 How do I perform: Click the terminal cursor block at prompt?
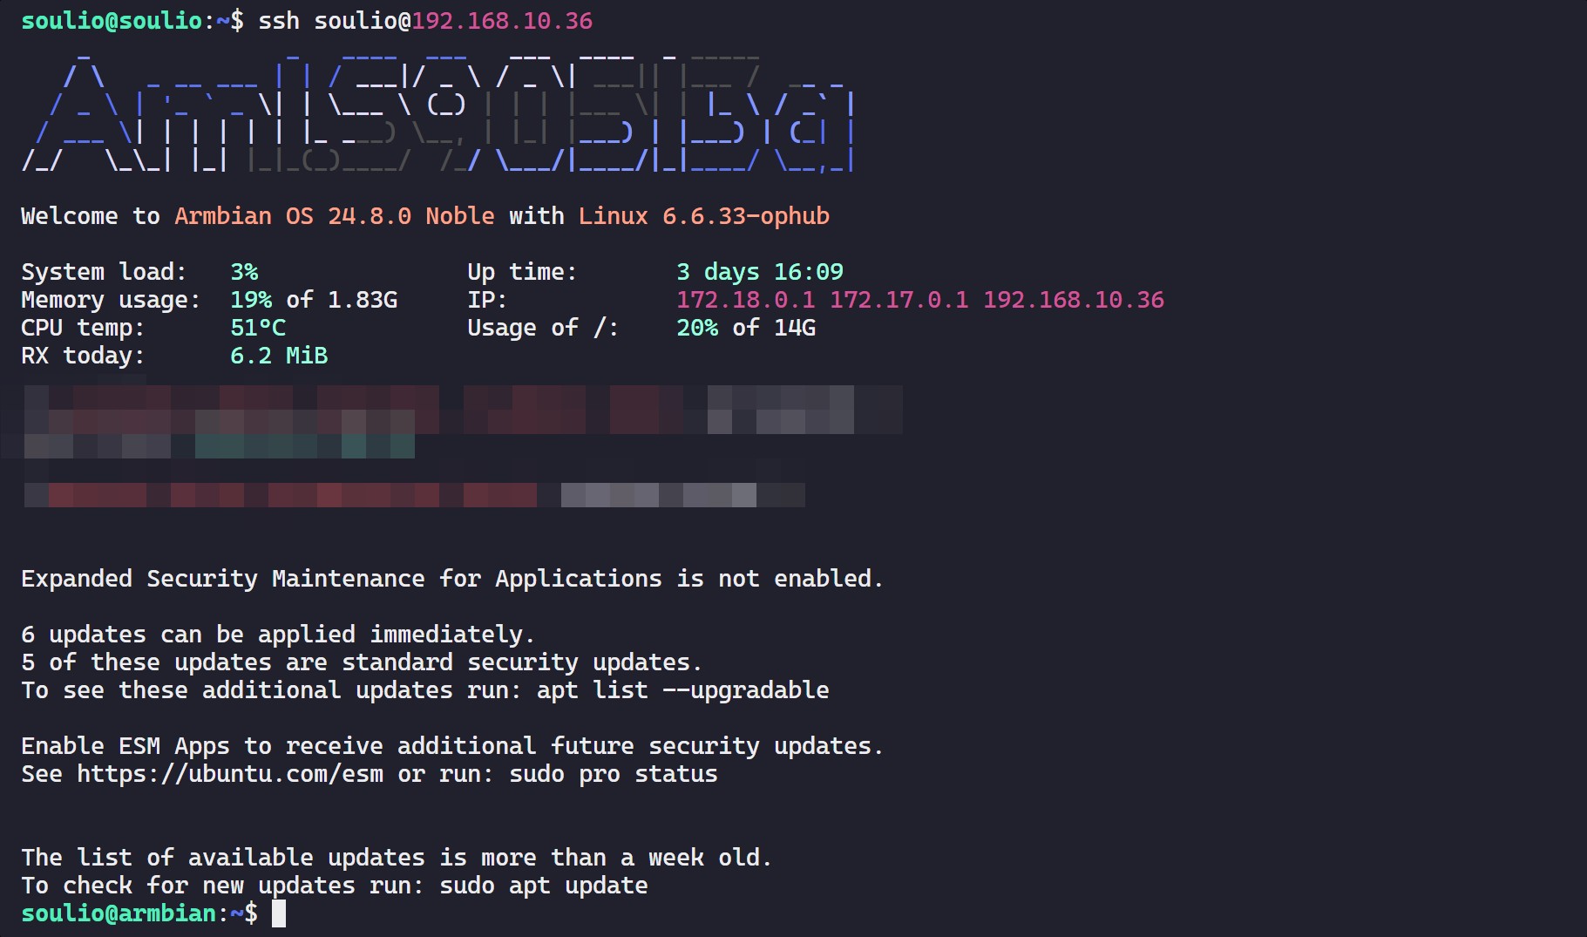click(279, 913)
